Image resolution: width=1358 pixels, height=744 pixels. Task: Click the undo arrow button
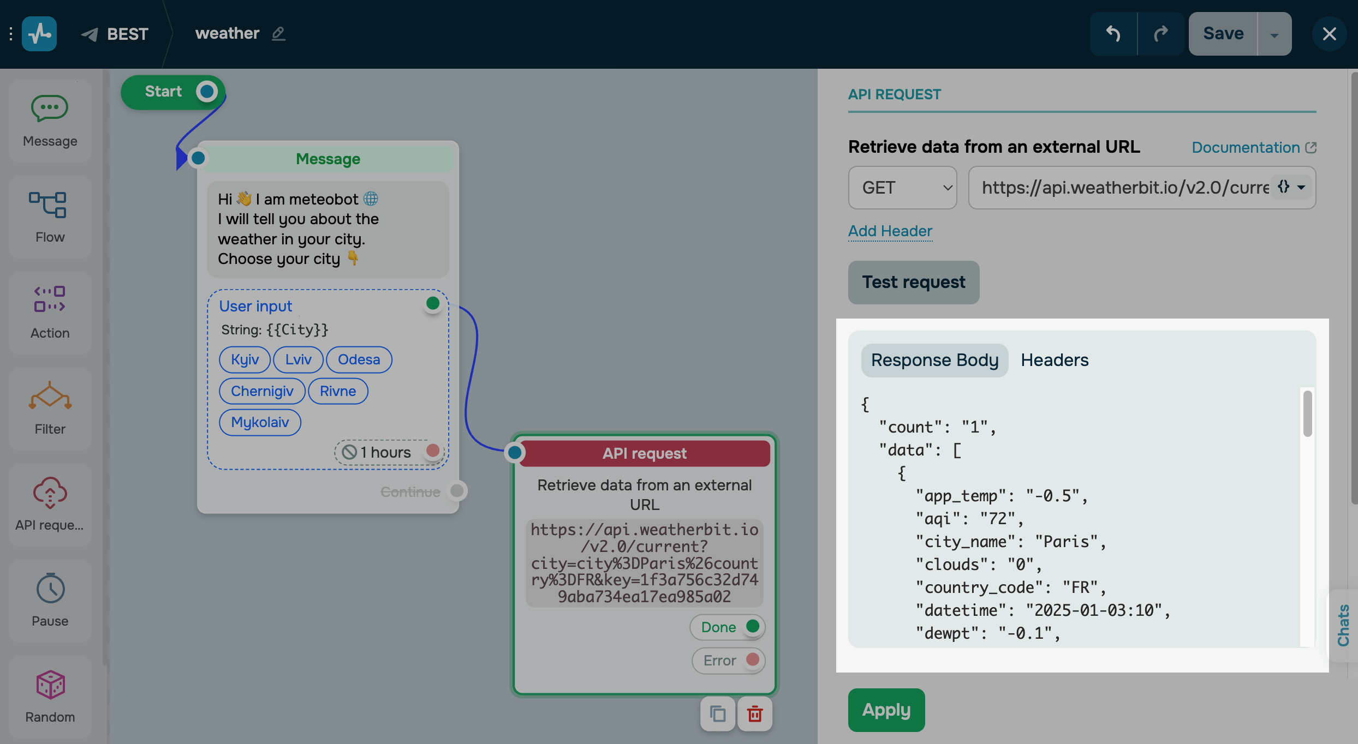point(1113,34)
